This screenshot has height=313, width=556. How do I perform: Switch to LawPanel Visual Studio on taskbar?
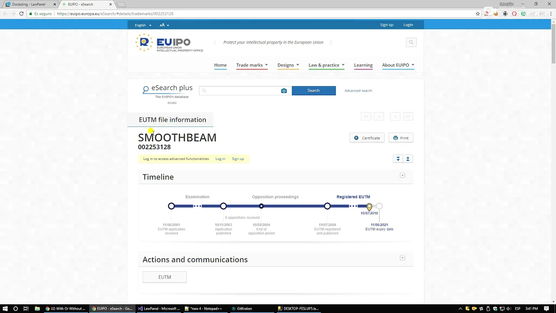click(159, 309)
